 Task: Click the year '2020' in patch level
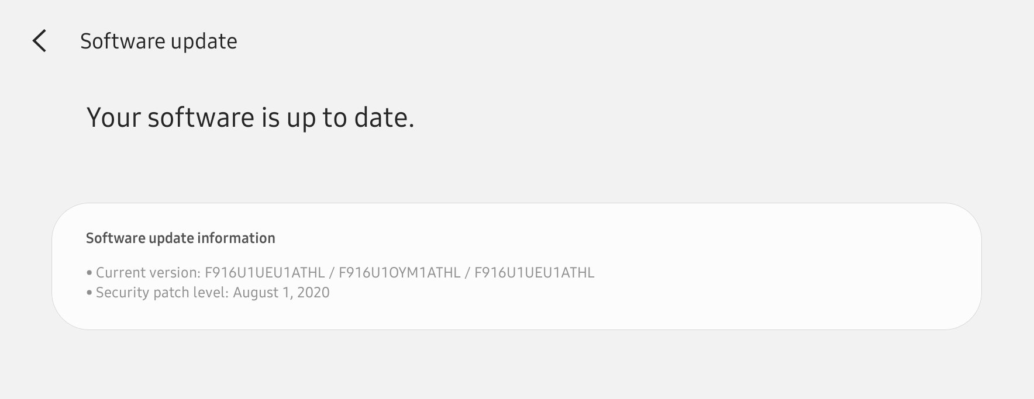313,293
